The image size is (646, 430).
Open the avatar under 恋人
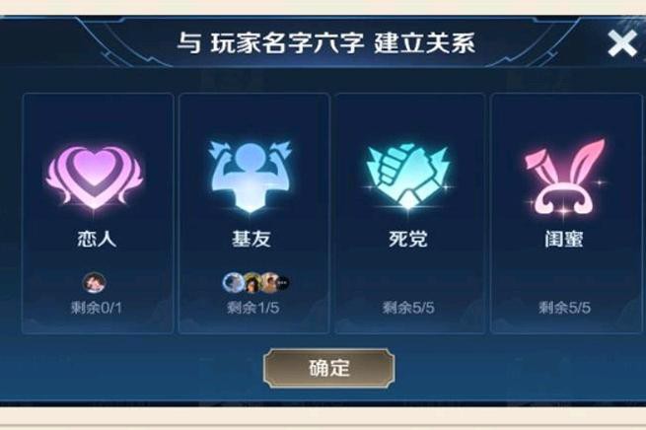click(x=95, y=282)
